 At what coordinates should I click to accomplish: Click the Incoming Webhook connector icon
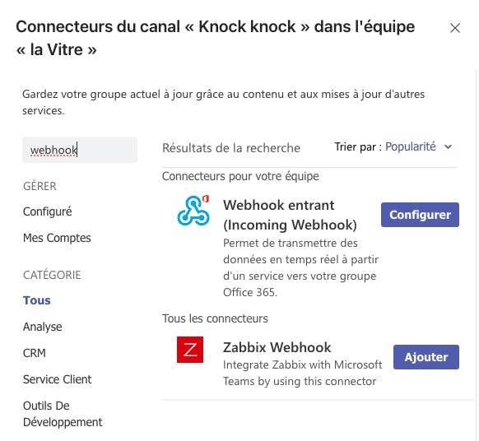point(193,211)
